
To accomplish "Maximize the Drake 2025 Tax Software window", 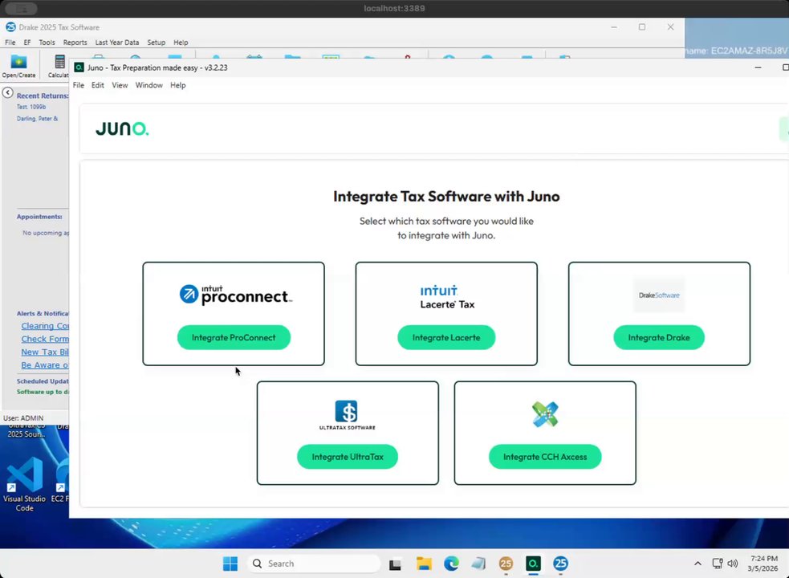I will point(642,27).
